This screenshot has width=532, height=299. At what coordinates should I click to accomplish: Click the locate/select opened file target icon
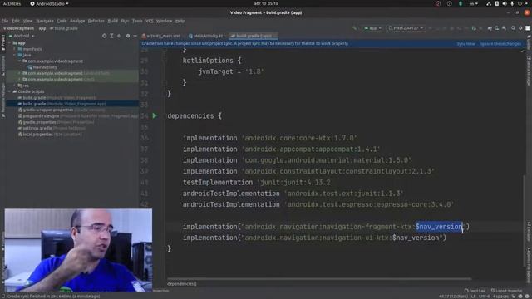[x=104, y=36]
